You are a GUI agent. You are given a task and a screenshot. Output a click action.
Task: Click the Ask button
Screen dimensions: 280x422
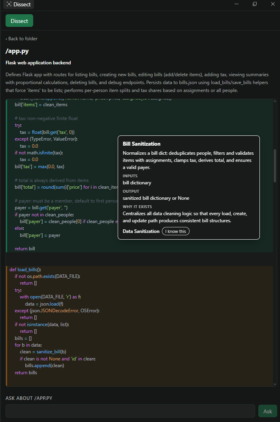click(267, 411)
